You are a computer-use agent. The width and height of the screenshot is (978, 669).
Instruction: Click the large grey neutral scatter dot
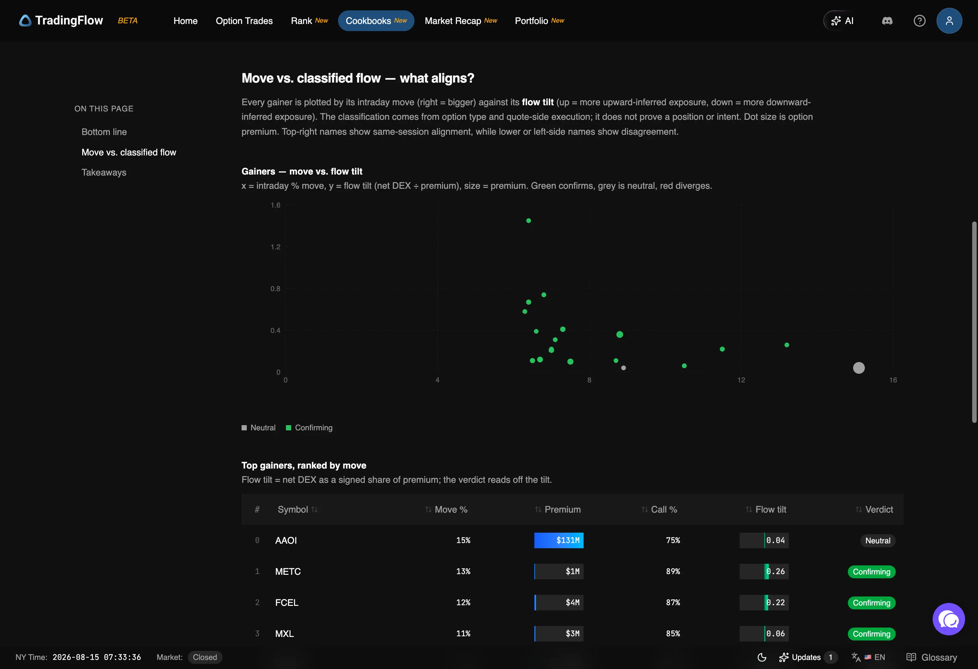click(x=859, y=368)
